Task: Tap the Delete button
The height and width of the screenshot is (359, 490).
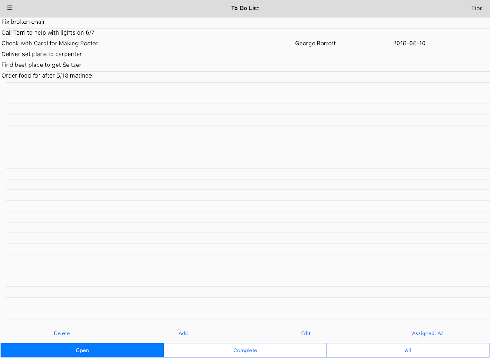Action: tap(61, 333)
